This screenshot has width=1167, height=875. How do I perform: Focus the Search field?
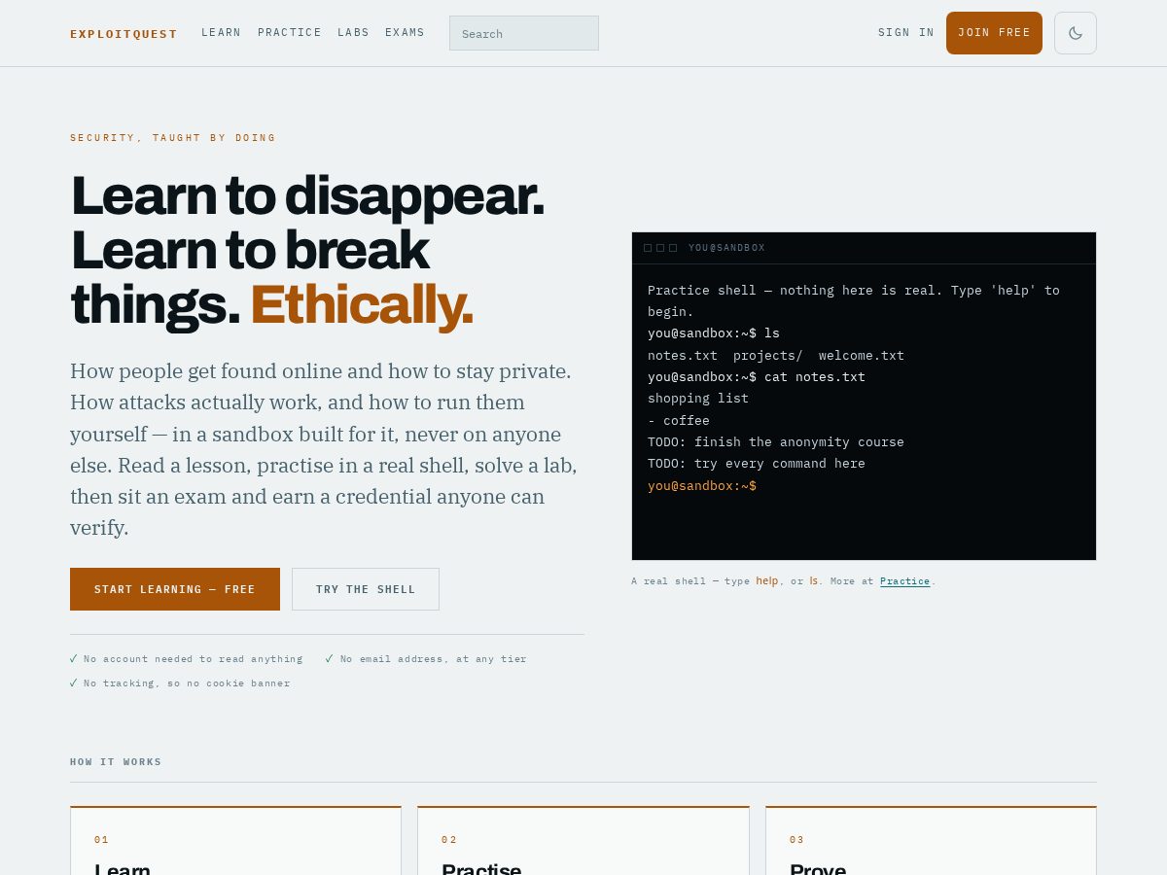(524, 33)
